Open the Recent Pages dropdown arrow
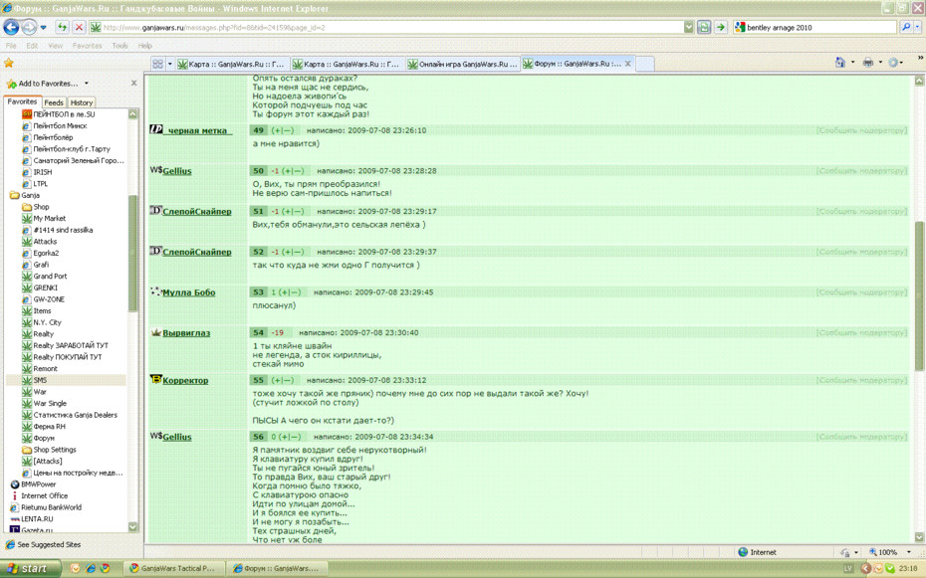Image resolution: width=926 pixels, height=578 pixels. (x=43, y=28)
